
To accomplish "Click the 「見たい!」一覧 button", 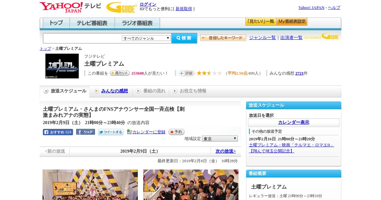I will 261,22.
